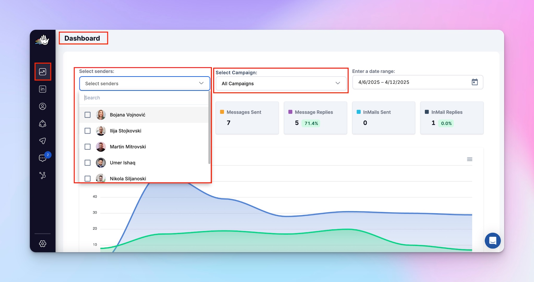Check the Martin Mitrovski checkbox

click(x=87, y=147)
